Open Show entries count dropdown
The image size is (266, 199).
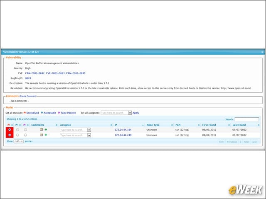coord(19,141)
